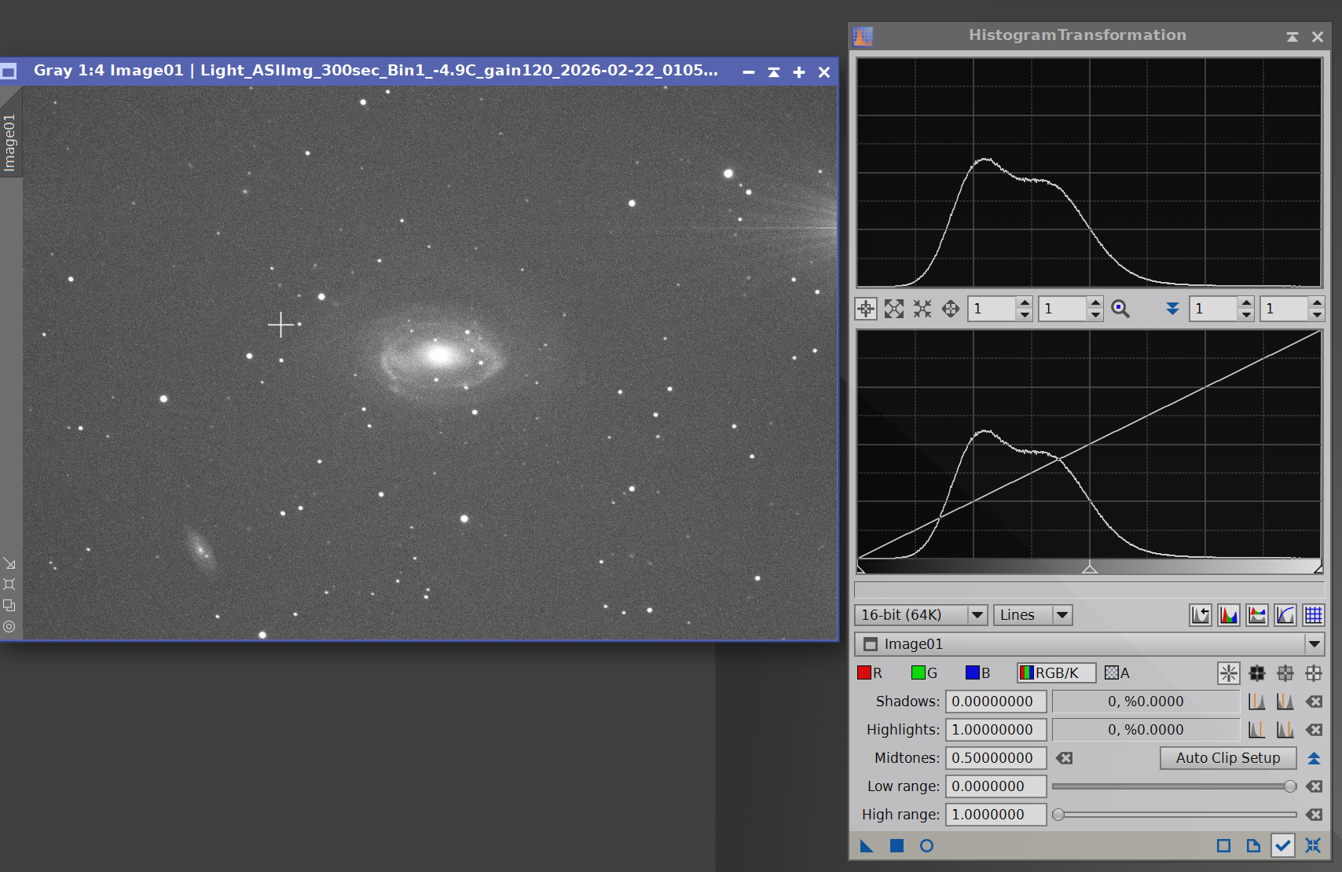Toggle the blue grid display icon
Viewport: 1342px width, 872px height.
[x=1314, y=615]
